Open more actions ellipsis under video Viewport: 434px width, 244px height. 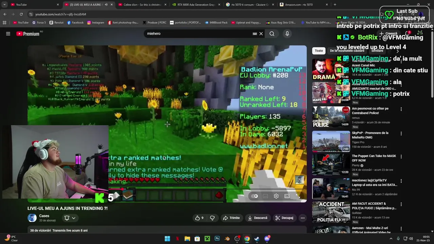302,218
